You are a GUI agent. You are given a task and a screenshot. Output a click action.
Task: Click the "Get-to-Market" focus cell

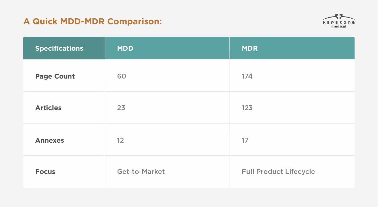tap(141, 172)
